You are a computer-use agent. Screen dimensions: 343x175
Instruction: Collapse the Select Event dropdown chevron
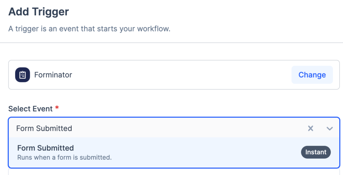click(330, 128)
